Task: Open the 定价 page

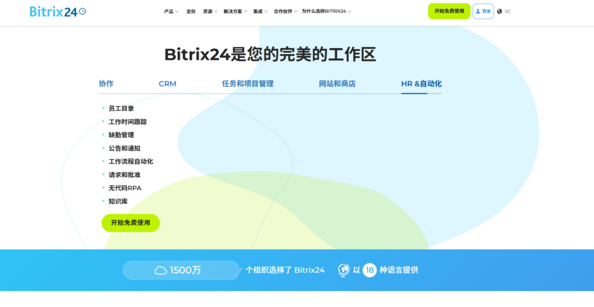Action: pyautogui.click(x=191, y=12)
